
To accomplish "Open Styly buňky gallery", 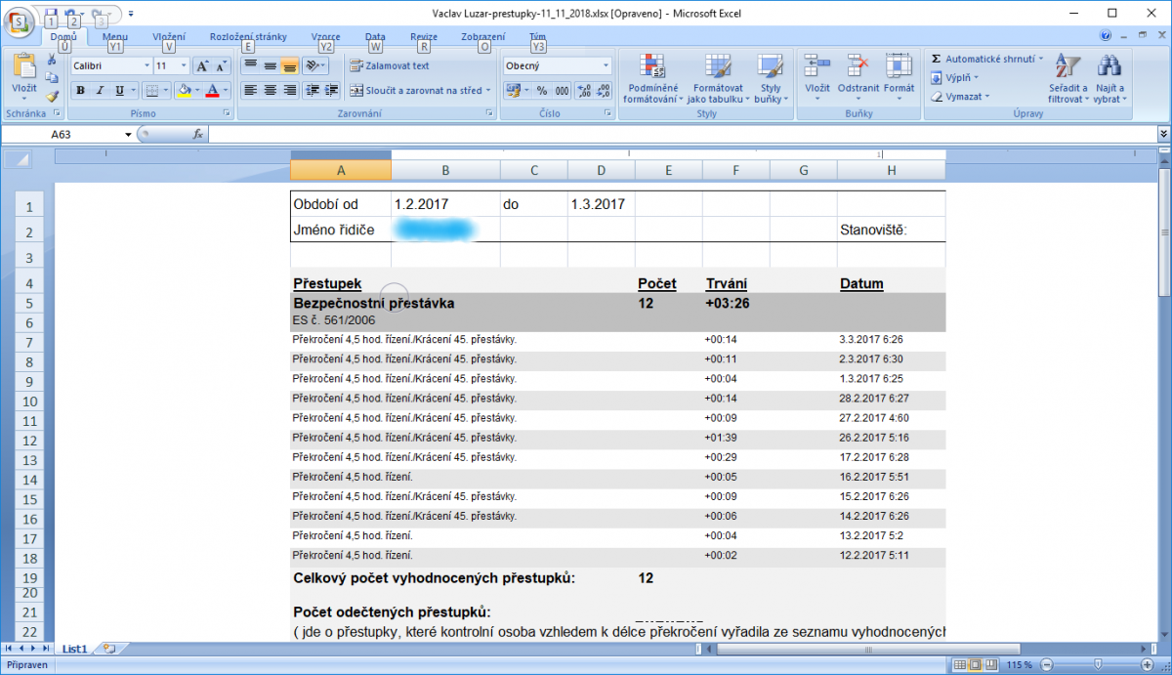I will [771, 78].
